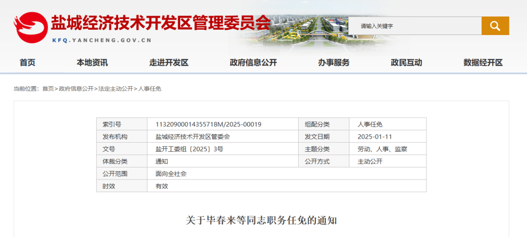Click the 通知 value cell
This screenshot has width=527, height=237.
(223, 161)
